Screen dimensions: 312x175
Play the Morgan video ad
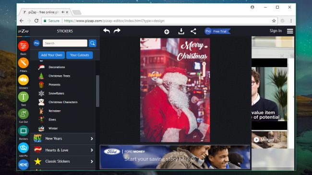click(256, 140)
